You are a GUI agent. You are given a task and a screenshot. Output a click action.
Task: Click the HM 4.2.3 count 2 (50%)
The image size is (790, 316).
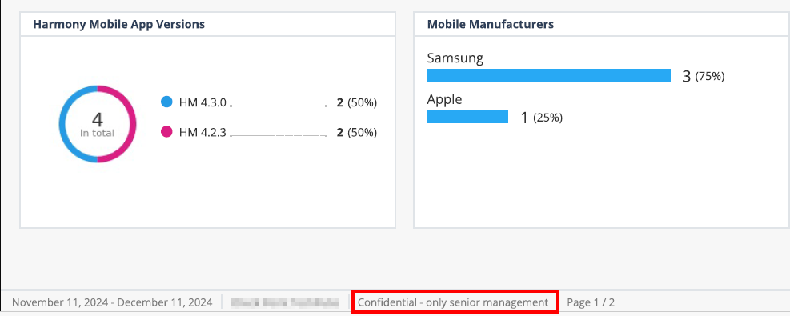click(357, 132)
